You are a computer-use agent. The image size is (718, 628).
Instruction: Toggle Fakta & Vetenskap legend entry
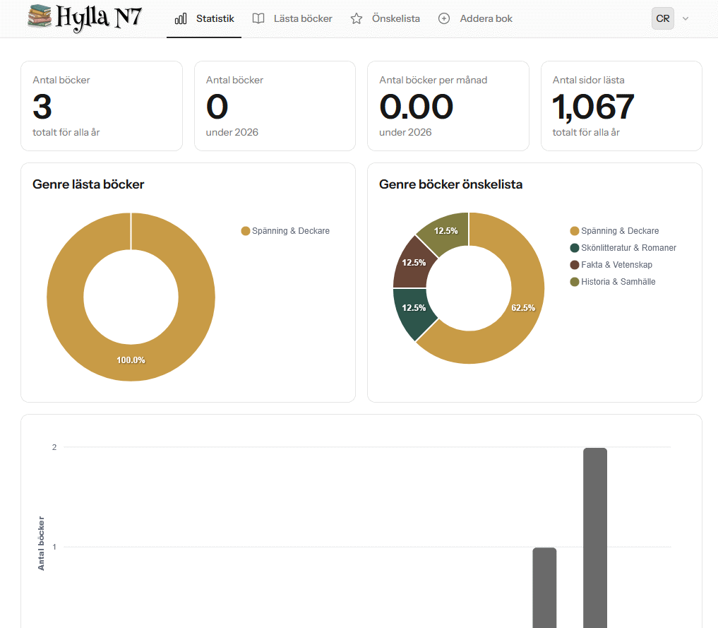(616, 265)
